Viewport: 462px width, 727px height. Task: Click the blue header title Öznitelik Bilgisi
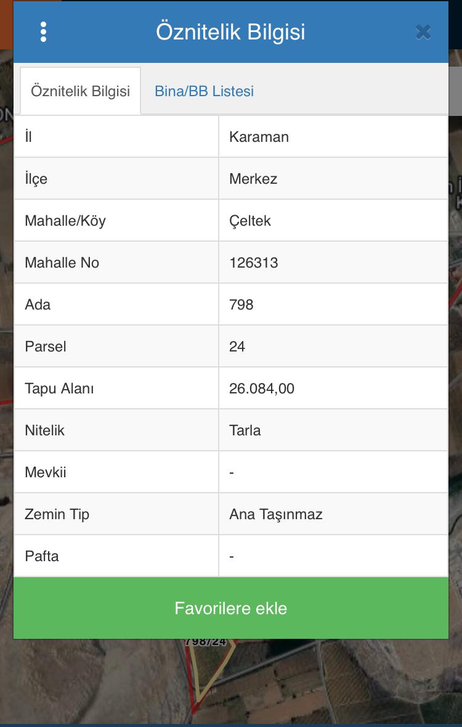230,32
